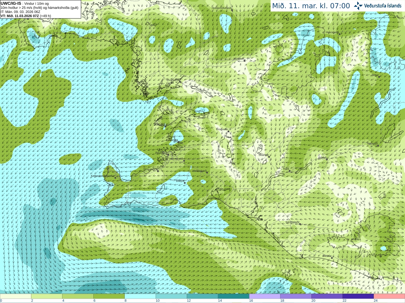Click the Hvanneyri station label

(x=173, y=80)
